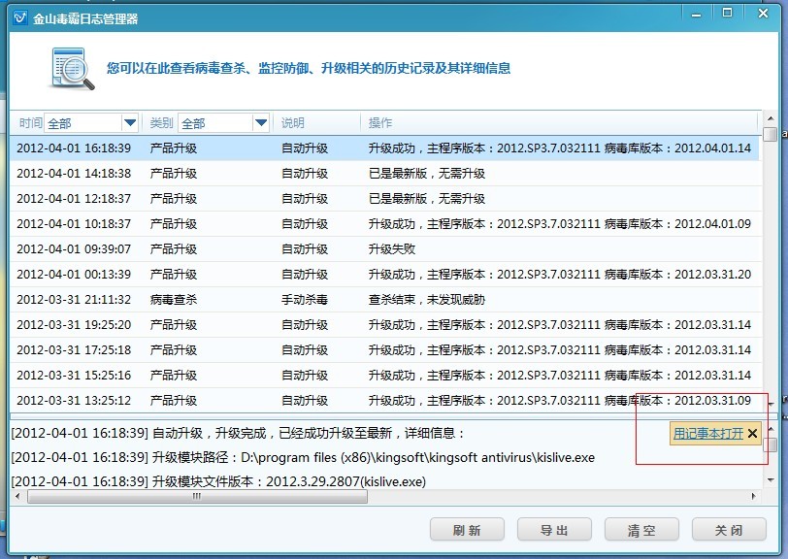Open the 类别 filter dropdown arrow
This screenshot has height=559, width=788.
coord(260,122)
